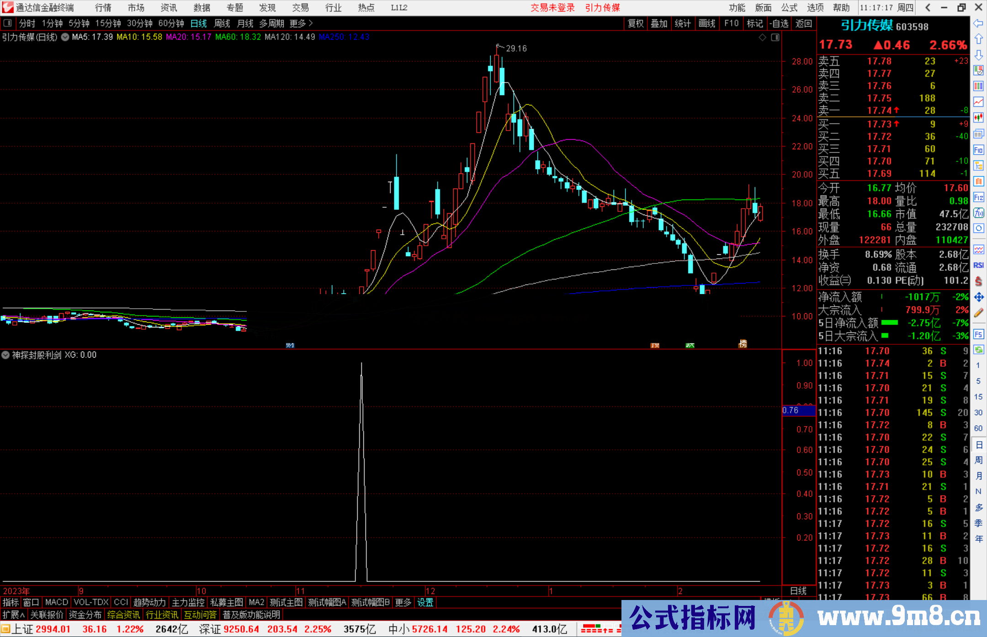The height and width of the screenshot is (637, 987).
Task: Select the MACD indicator tab
Action: click(57, 602)
